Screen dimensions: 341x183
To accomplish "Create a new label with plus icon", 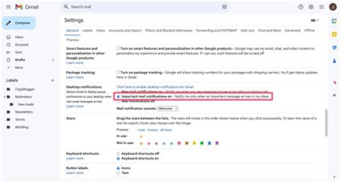I will [53, 80].
